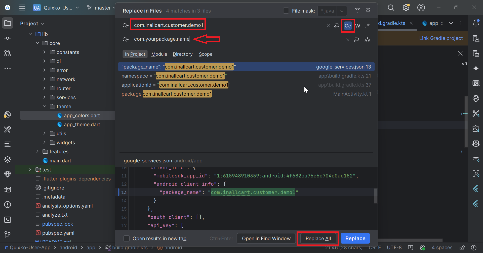The image size is (483, 253).
Task: Open IDE settings gear icon
Action: 406,8
